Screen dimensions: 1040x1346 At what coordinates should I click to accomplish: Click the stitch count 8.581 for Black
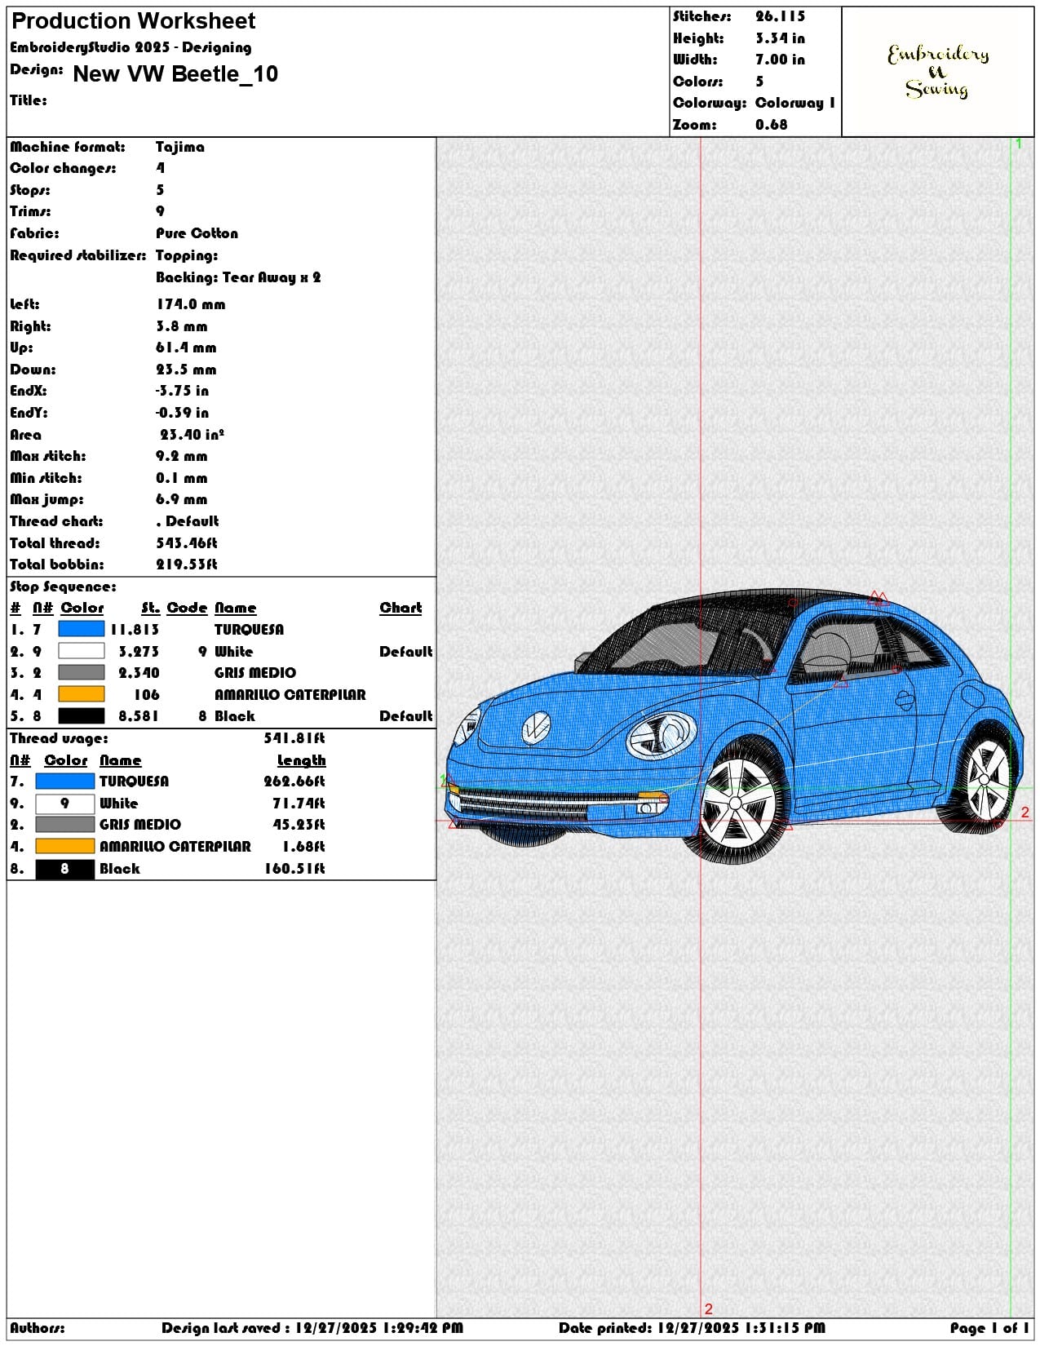coord(139,716)
